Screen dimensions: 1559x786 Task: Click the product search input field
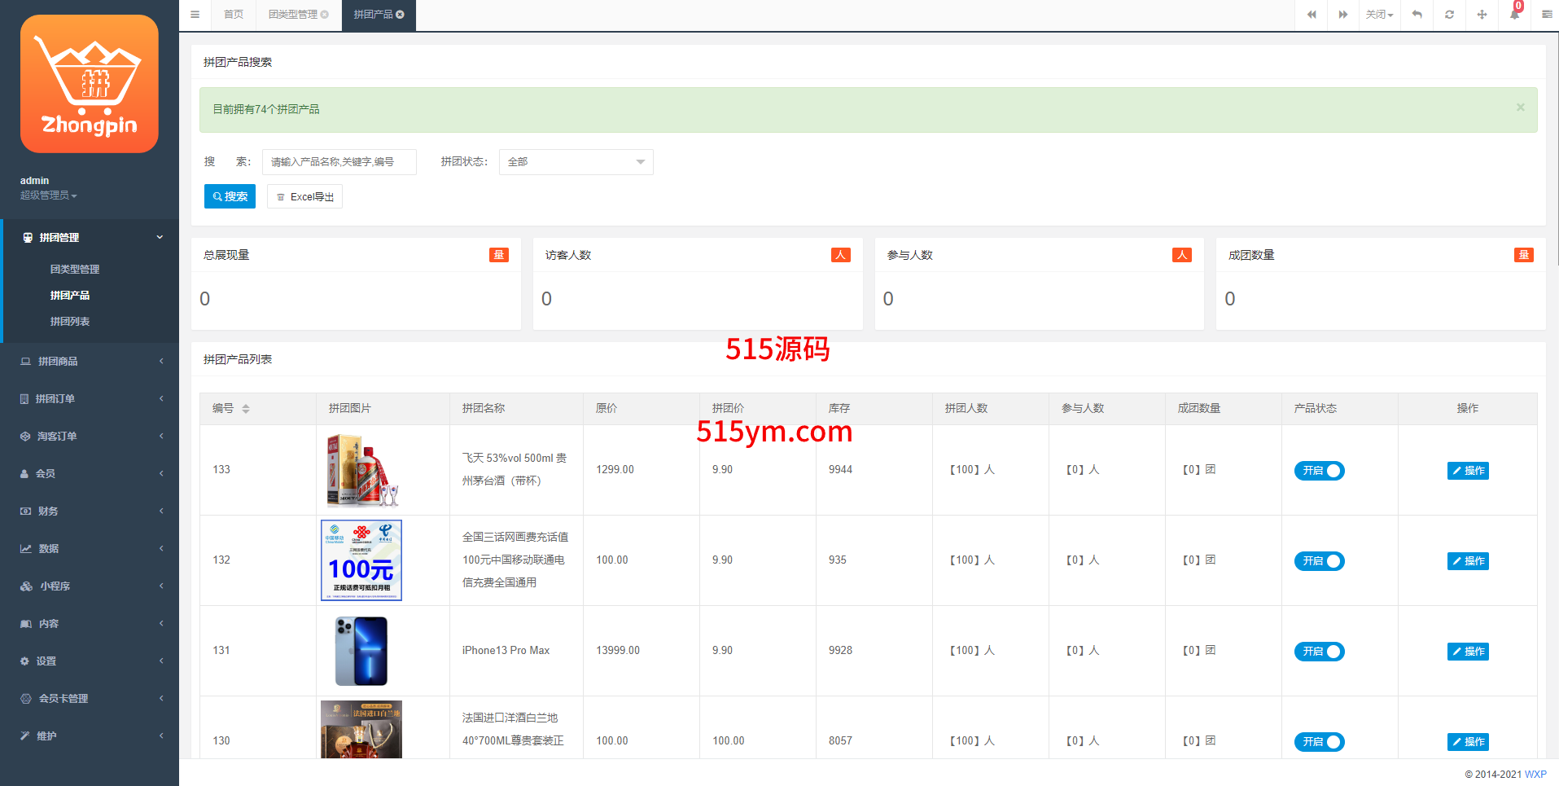339,162
